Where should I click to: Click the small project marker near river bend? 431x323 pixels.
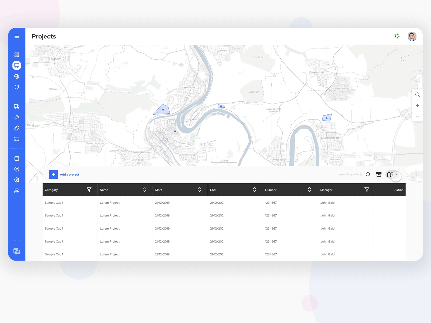point(221,106)
